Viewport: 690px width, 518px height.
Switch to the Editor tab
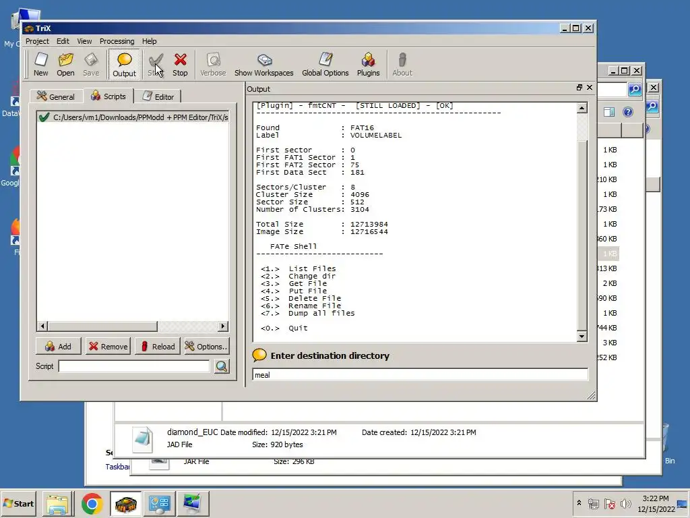coord(158,96)
